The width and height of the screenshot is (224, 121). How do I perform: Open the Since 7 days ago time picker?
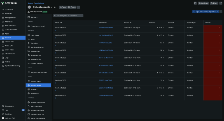(207, 11)
